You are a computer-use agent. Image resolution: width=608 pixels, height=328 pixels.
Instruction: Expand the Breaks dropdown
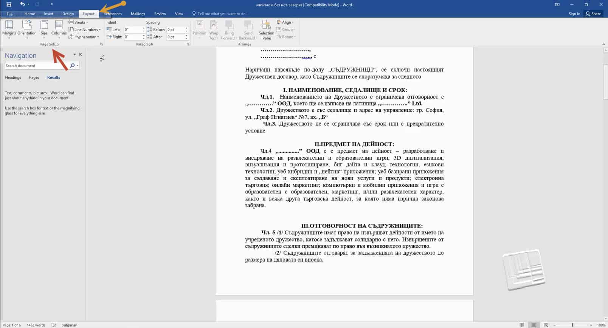point(78,22)
